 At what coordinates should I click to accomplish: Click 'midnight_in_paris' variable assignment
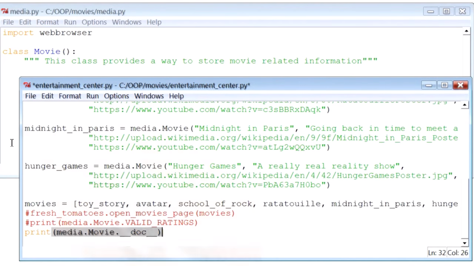click(69, 128)
